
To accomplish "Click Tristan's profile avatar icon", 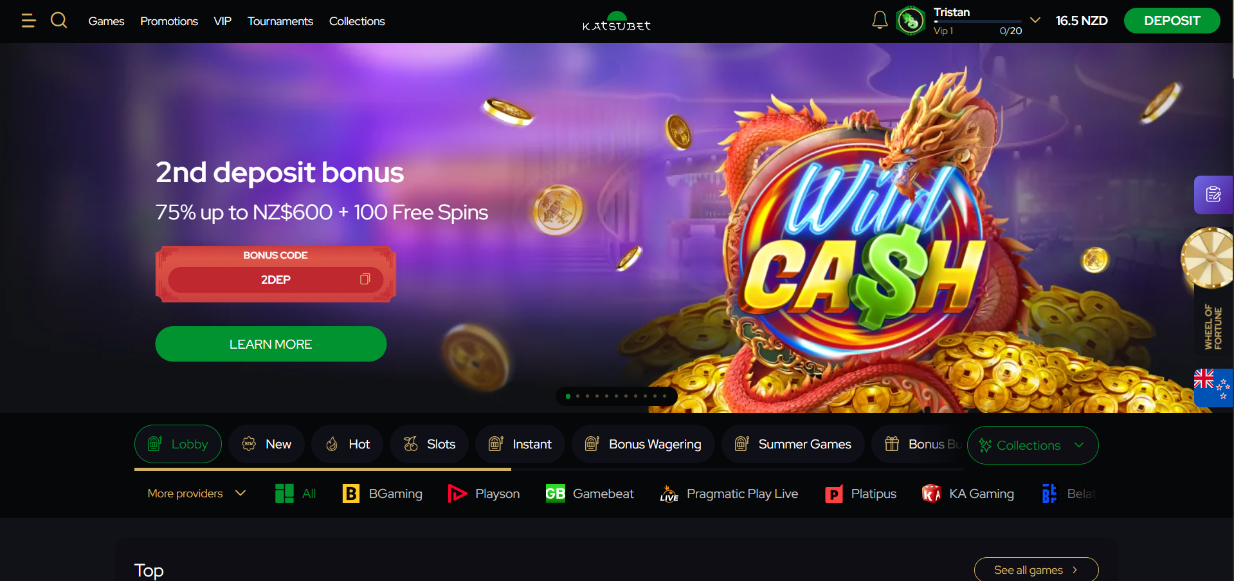I will point(911,21).
